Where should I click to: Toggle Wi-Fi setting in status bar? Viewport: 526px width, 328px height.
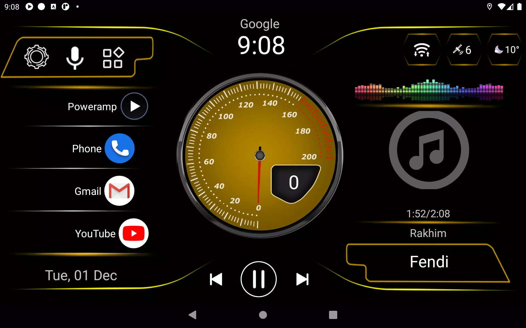click(421, 49)
